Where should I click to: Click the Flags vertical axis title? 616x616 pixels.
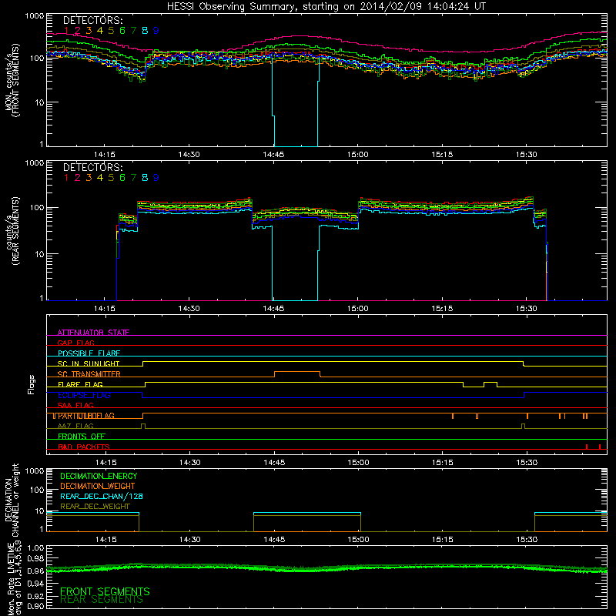32,384
